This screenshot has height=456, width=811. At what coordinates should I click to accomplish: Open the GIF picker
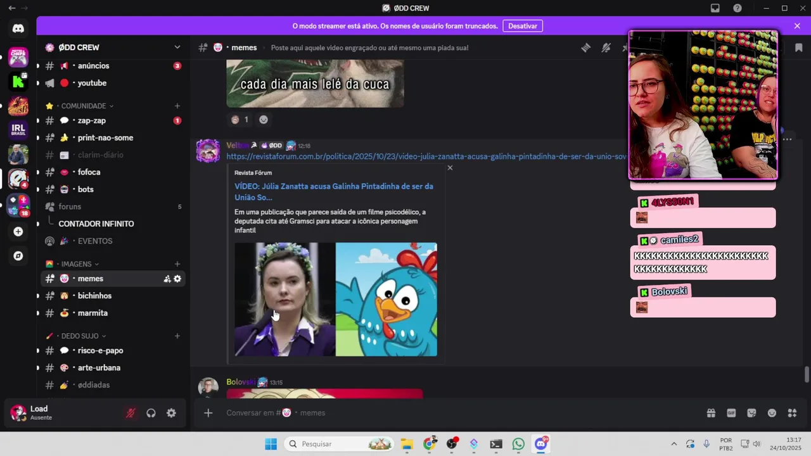pyautogui.click(x=731, y=413)
